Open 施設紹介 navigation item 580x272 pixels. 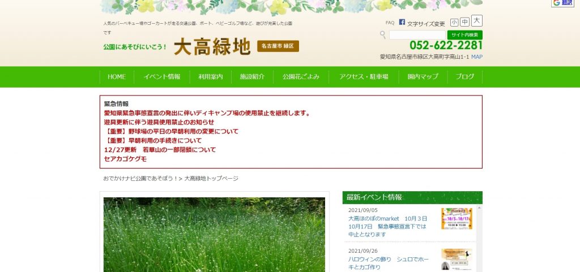coord(252,77)
